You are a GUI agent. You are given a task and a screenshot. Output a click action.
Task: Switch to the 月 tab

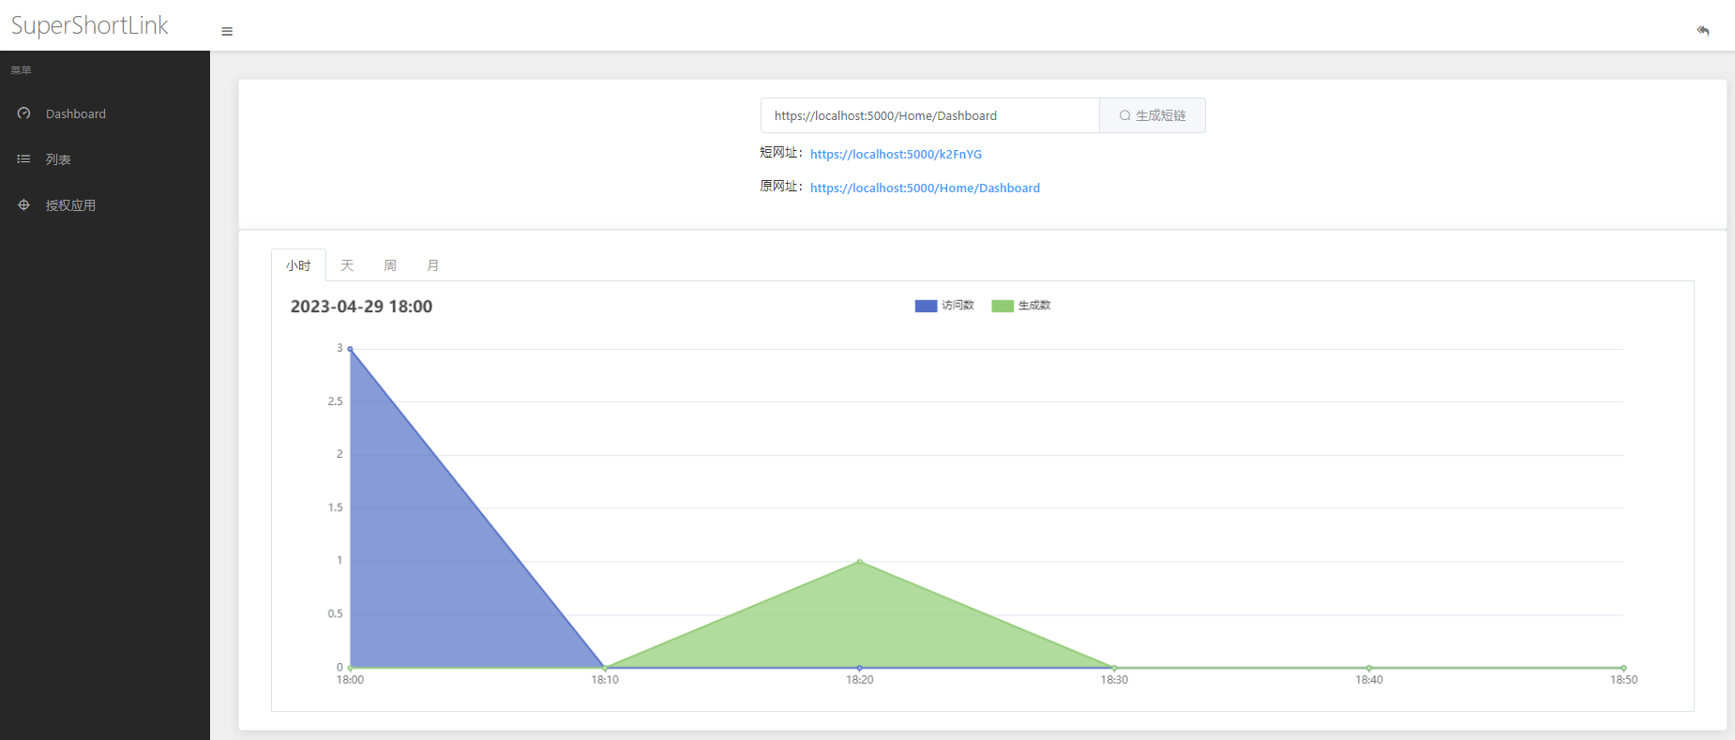pyautogui.click(x=433, y=265)
